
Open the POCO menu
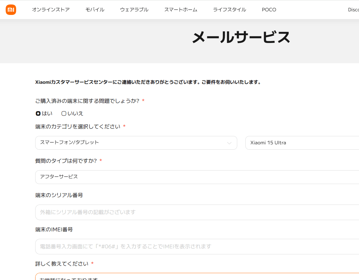click(269, 10)
